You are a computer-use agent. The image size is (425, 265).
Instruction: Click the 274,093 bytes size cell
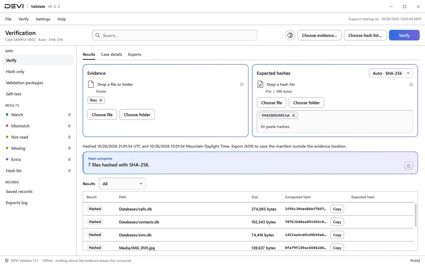point(264,209)
